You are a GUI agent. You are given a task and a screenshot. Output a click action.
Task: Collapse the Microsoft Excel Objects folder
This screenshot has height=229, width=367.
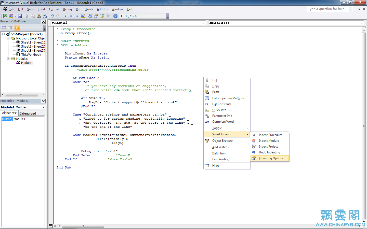(8, 38)
